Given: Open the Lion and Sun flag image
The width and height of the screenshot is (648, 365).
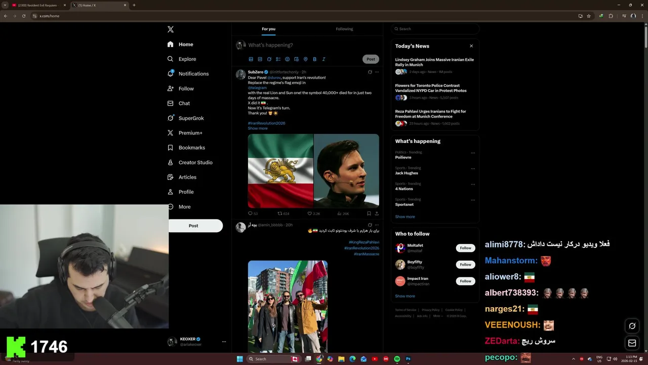Looking at the screenshot, I should (x=280, y=171).
